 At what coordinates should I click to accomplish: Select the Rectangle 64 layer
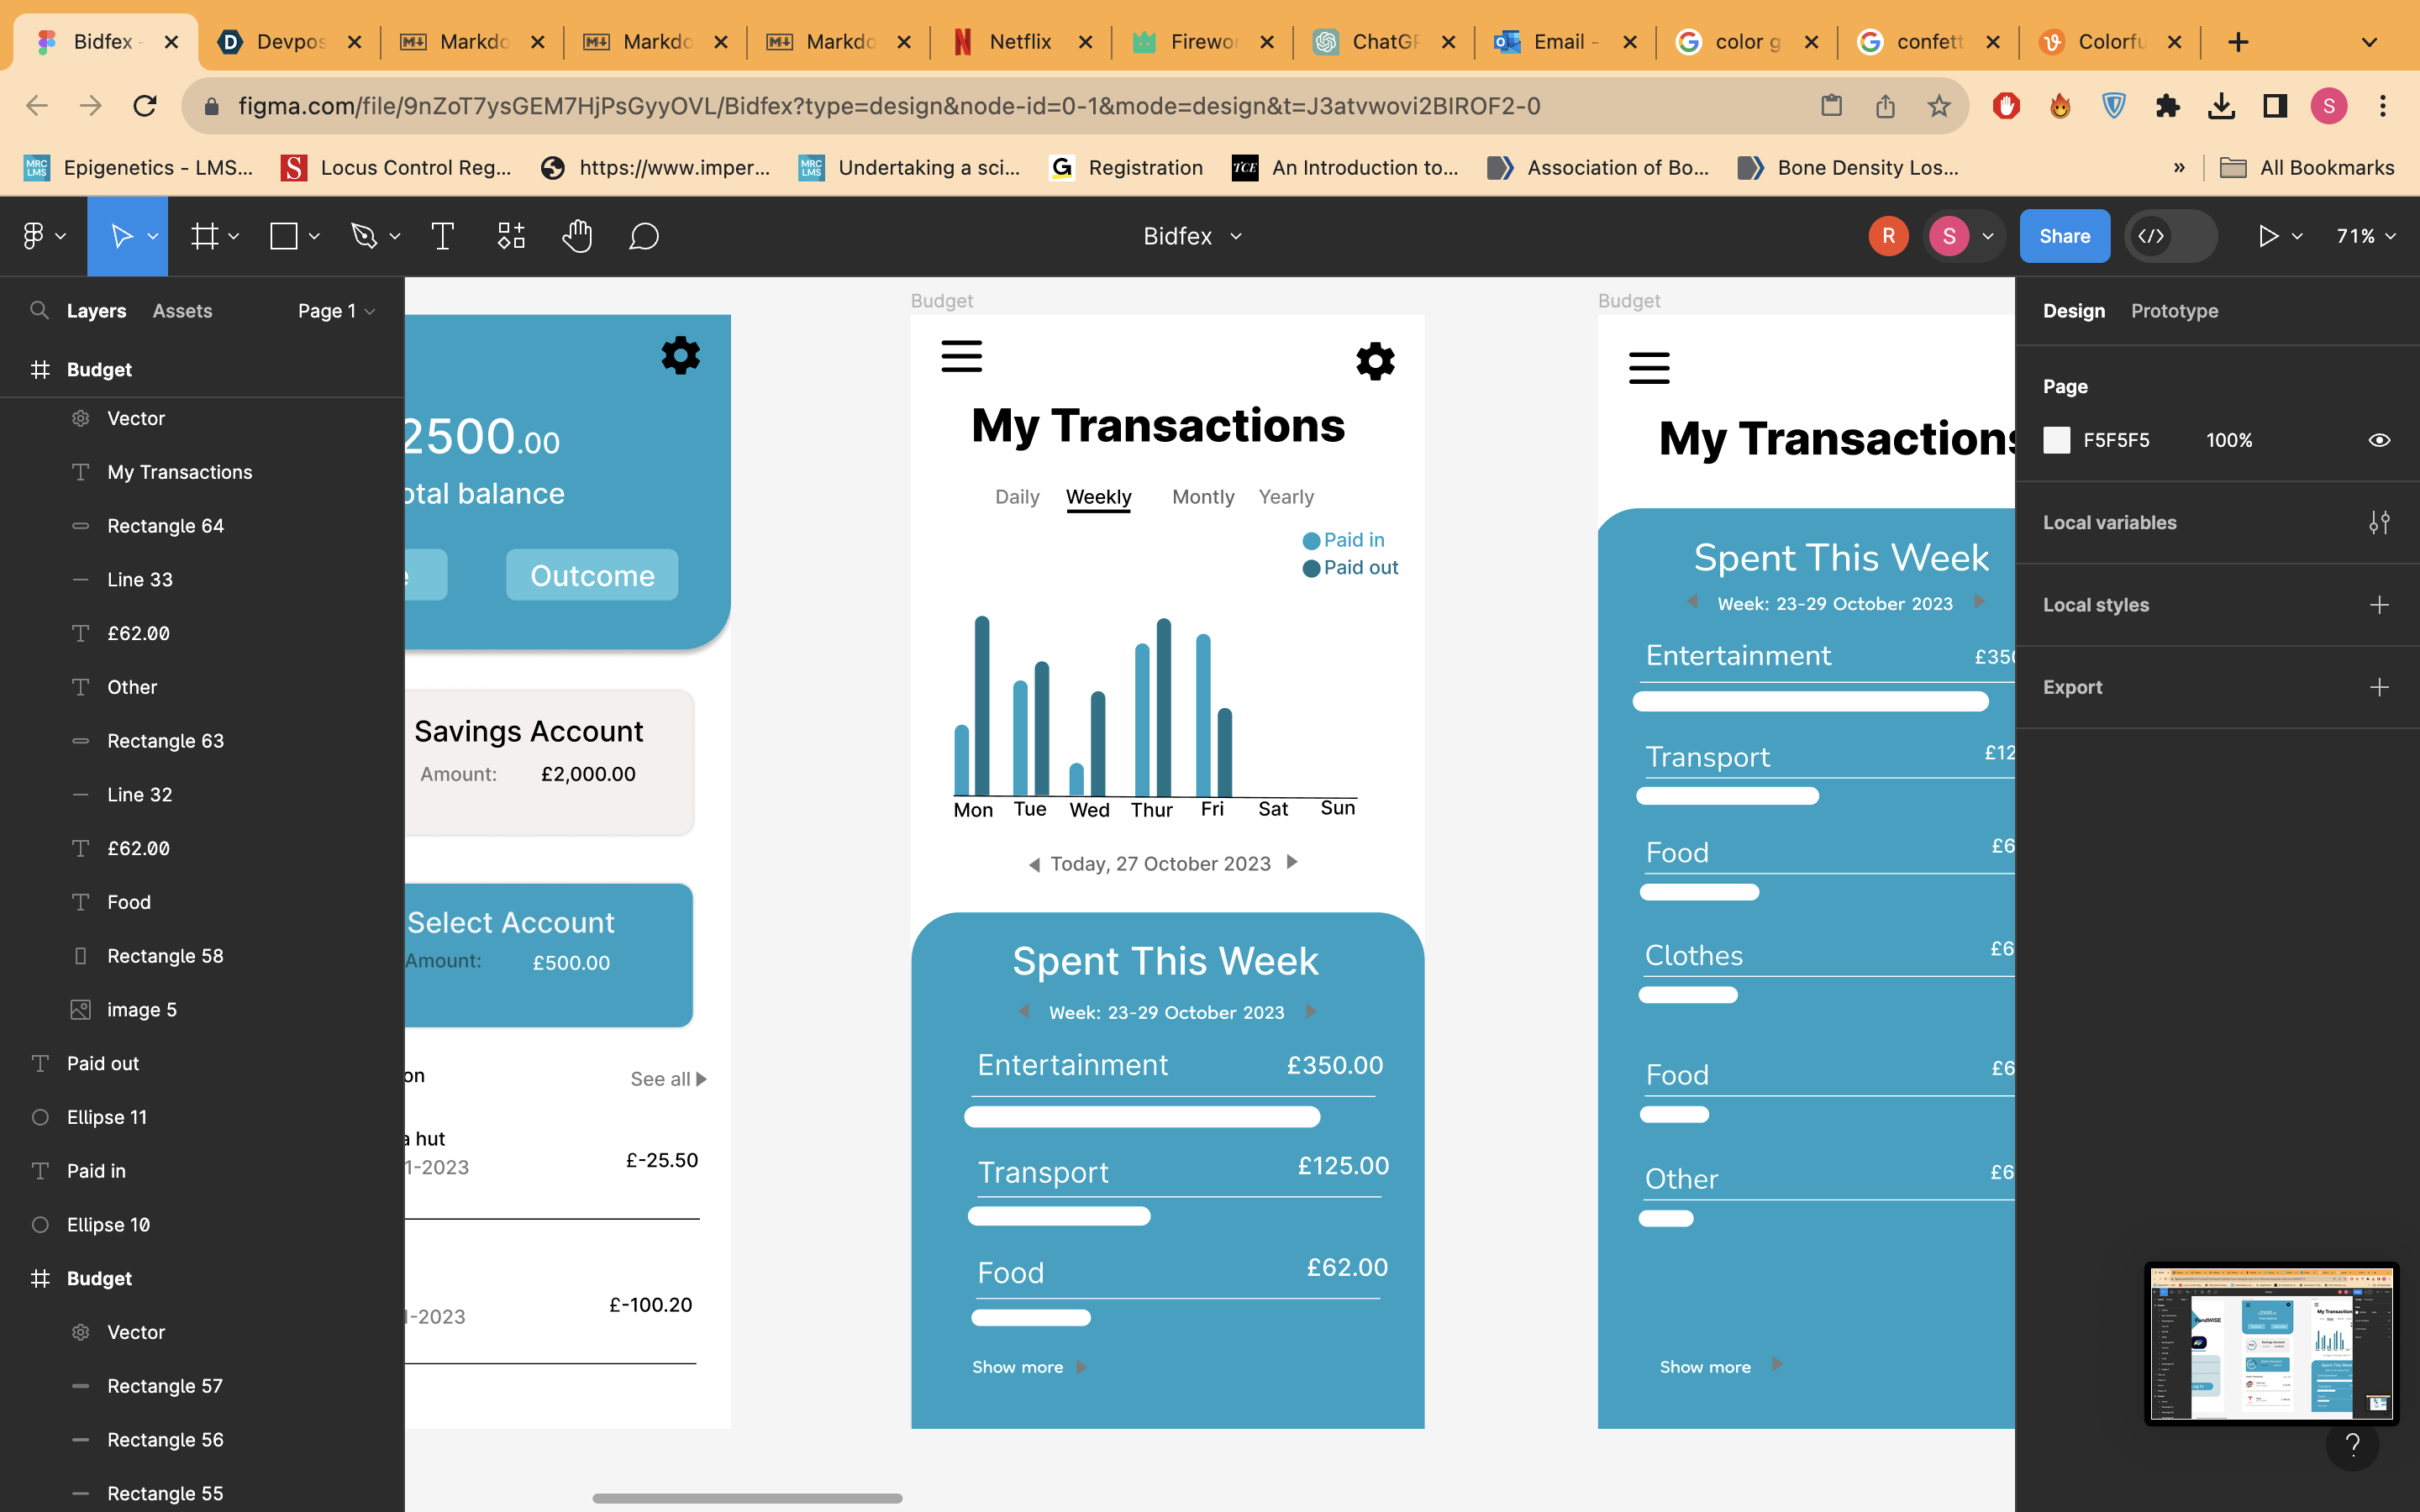165,526
